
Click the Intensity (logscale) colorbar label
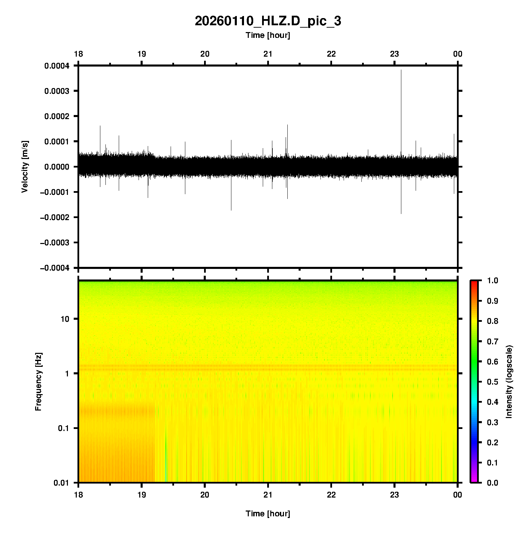click(509, 382)
